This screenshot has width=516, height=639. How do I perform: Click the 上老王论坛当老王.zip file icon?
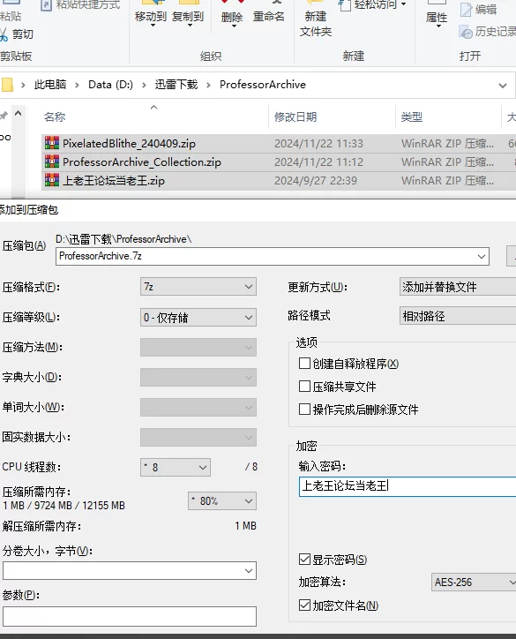point(52,180)
